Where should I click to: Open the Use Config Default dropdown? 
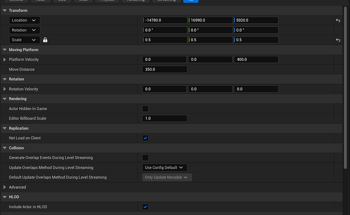[165, 167]
